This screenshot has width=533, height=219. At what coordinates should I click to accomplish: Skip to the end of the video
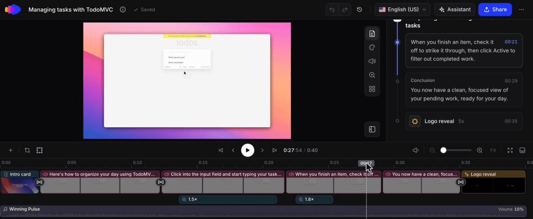pyautogui.click(x=274, y=150)
